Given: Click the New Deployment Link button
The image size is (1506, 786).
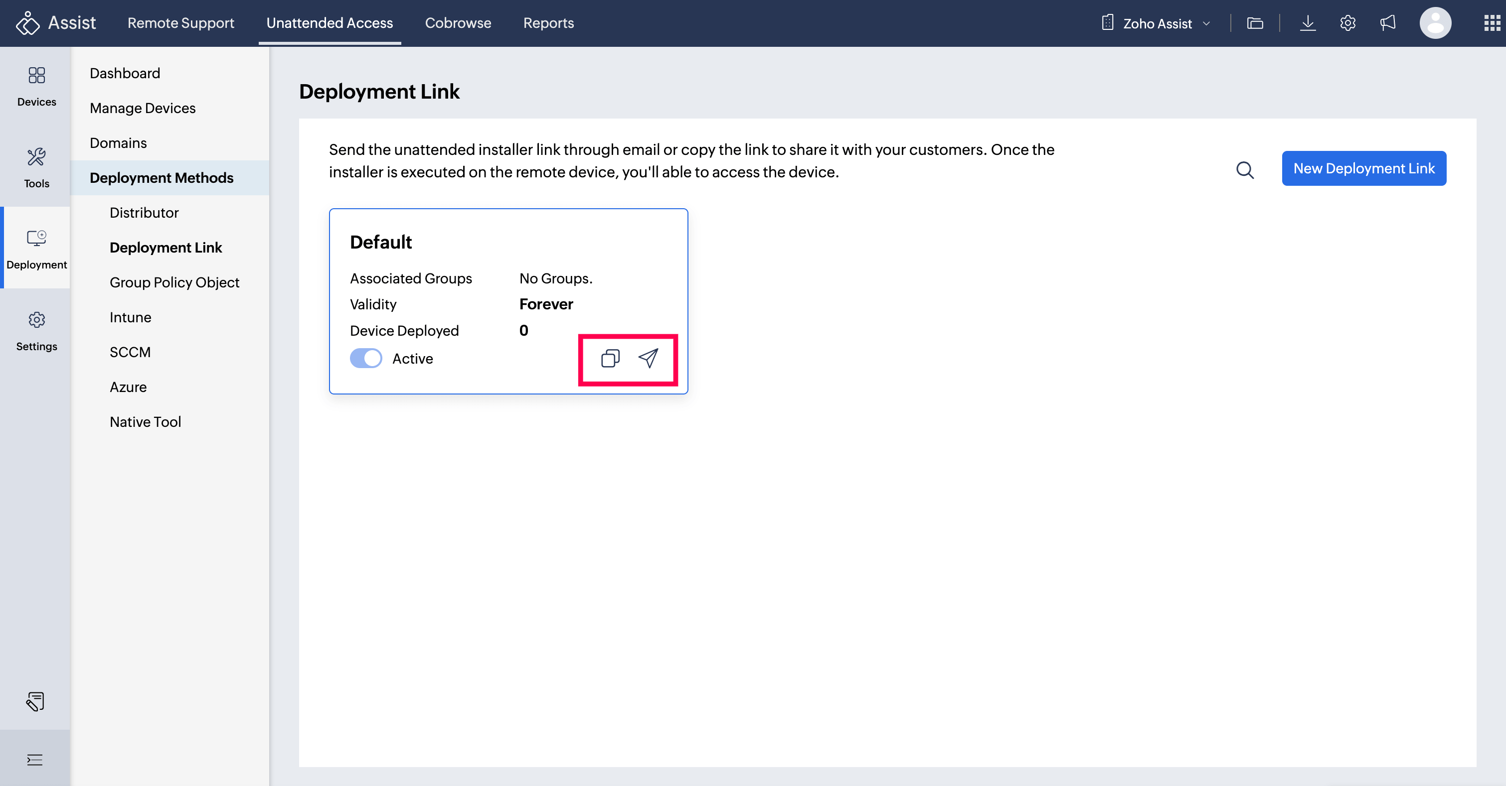Looking at the screenshot, I should (1363, 168).
